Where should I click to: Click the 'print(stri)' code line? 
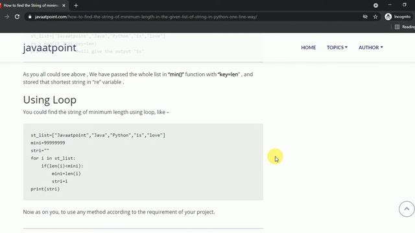point(45,189)
